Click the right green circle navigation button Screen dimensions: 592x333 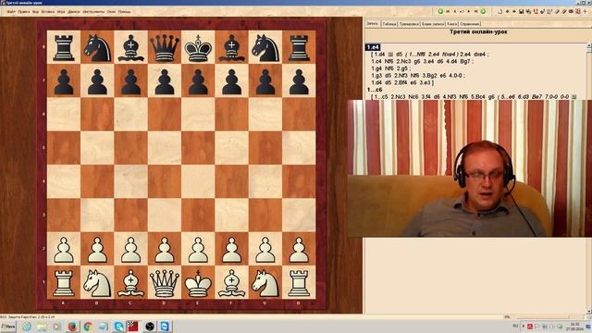coord(483,11)
